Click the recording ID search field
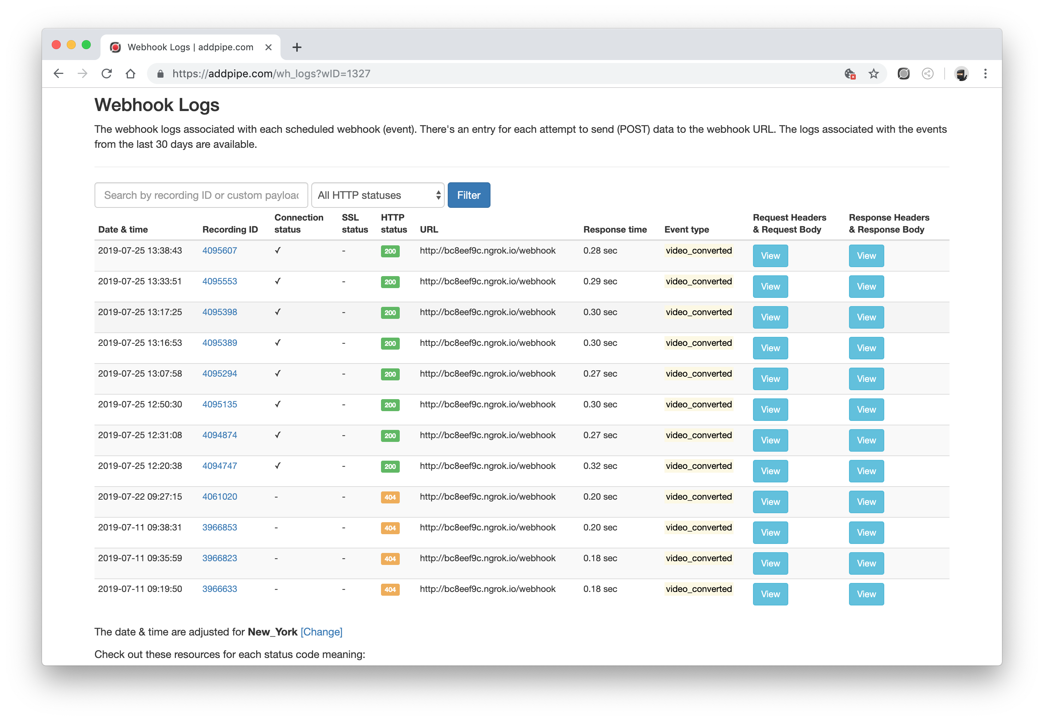 pyautogui.click(x=201, y=195)
